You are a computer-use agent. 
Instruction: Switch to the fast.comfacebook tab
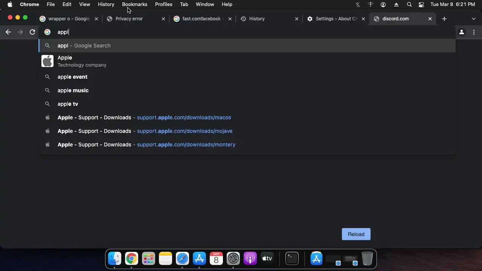click(202, 19)
